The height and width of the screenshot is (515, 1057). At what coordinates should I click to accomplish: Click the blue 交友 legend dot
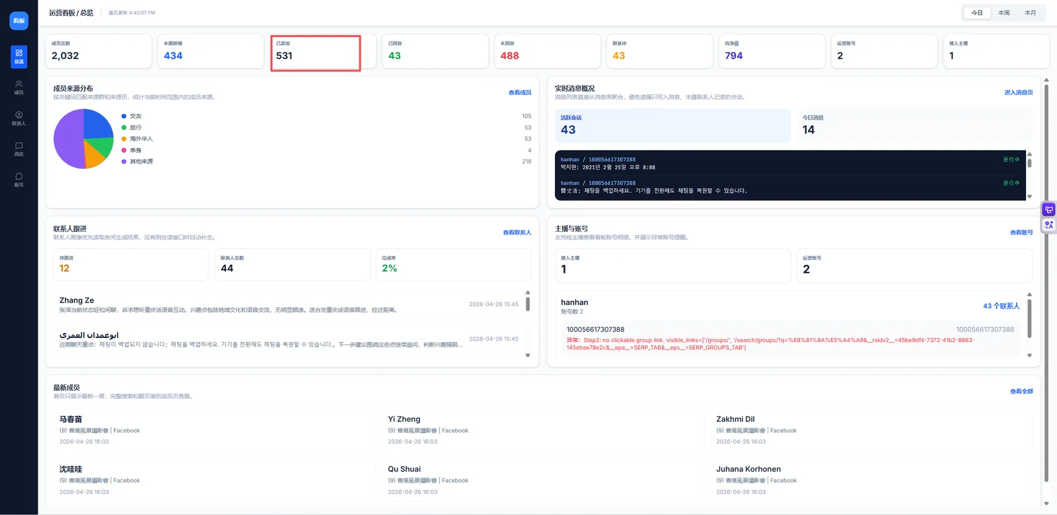point(124,116)
